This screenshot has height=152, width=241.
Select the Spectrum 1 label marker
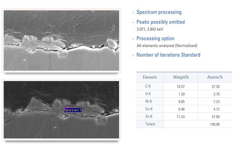click(73, 110)
